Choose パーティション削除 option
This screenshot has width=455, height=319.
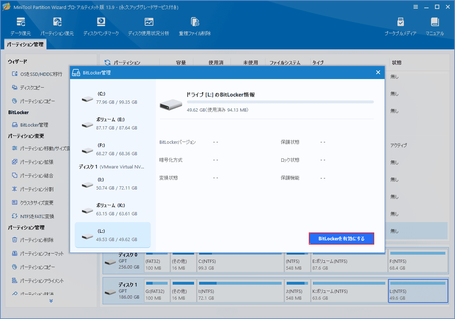(x=33, y=240)
